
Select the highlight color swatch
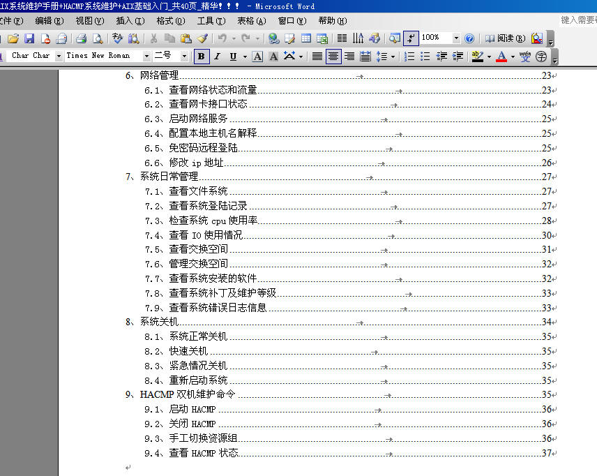click(x=478, y=56)
